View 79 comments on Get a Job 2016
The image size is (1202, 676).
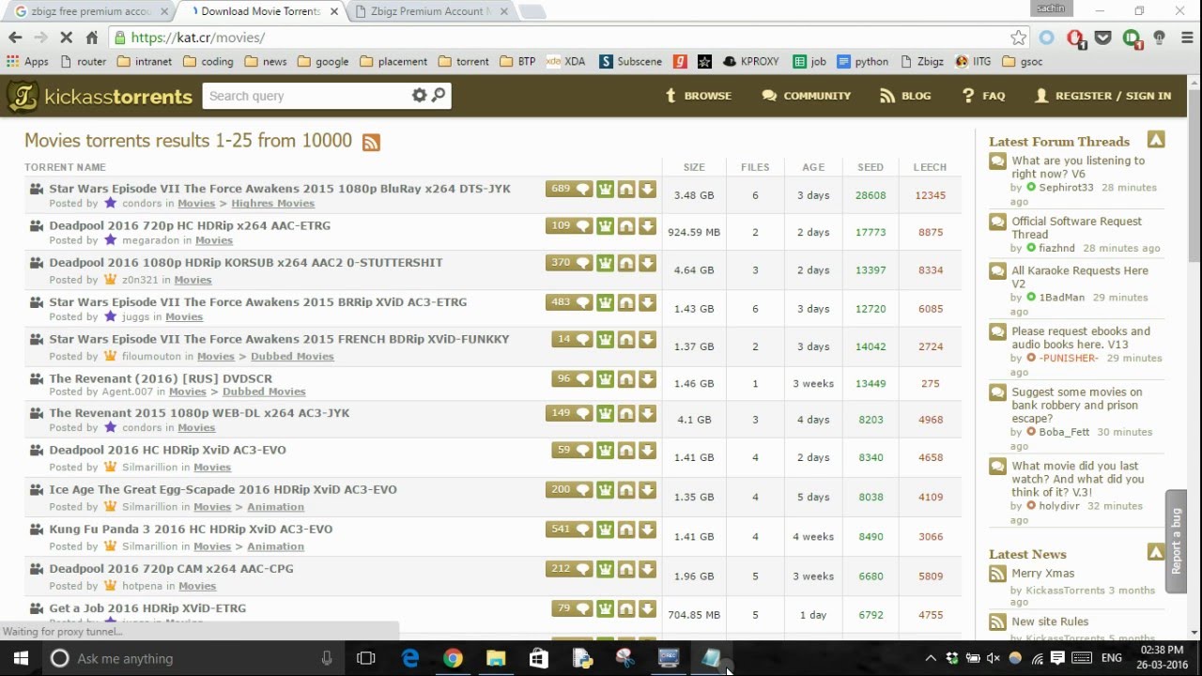tap(572, 608)
